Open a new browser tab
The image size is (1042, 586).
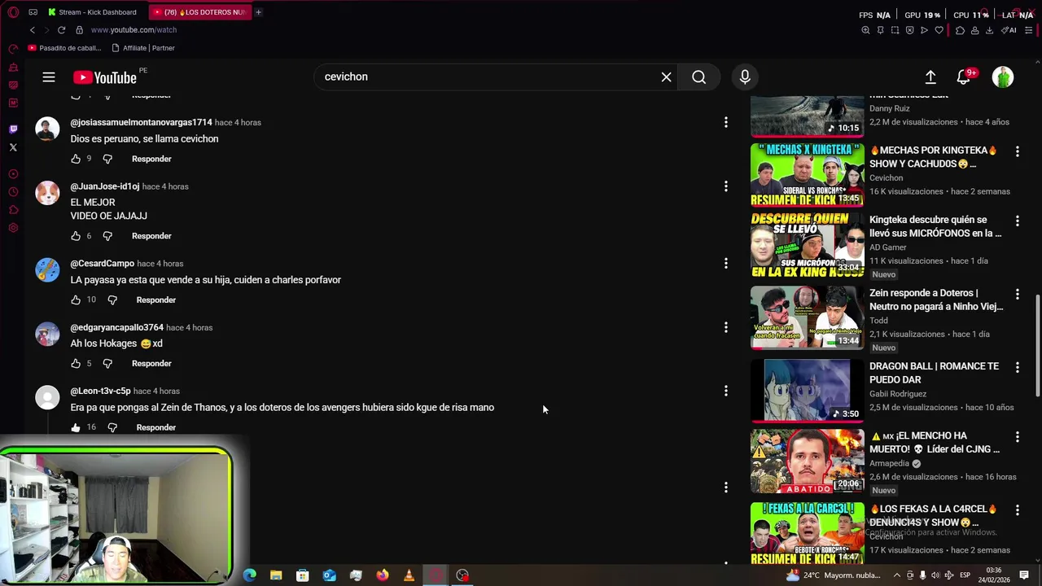(x=258, y=12)
